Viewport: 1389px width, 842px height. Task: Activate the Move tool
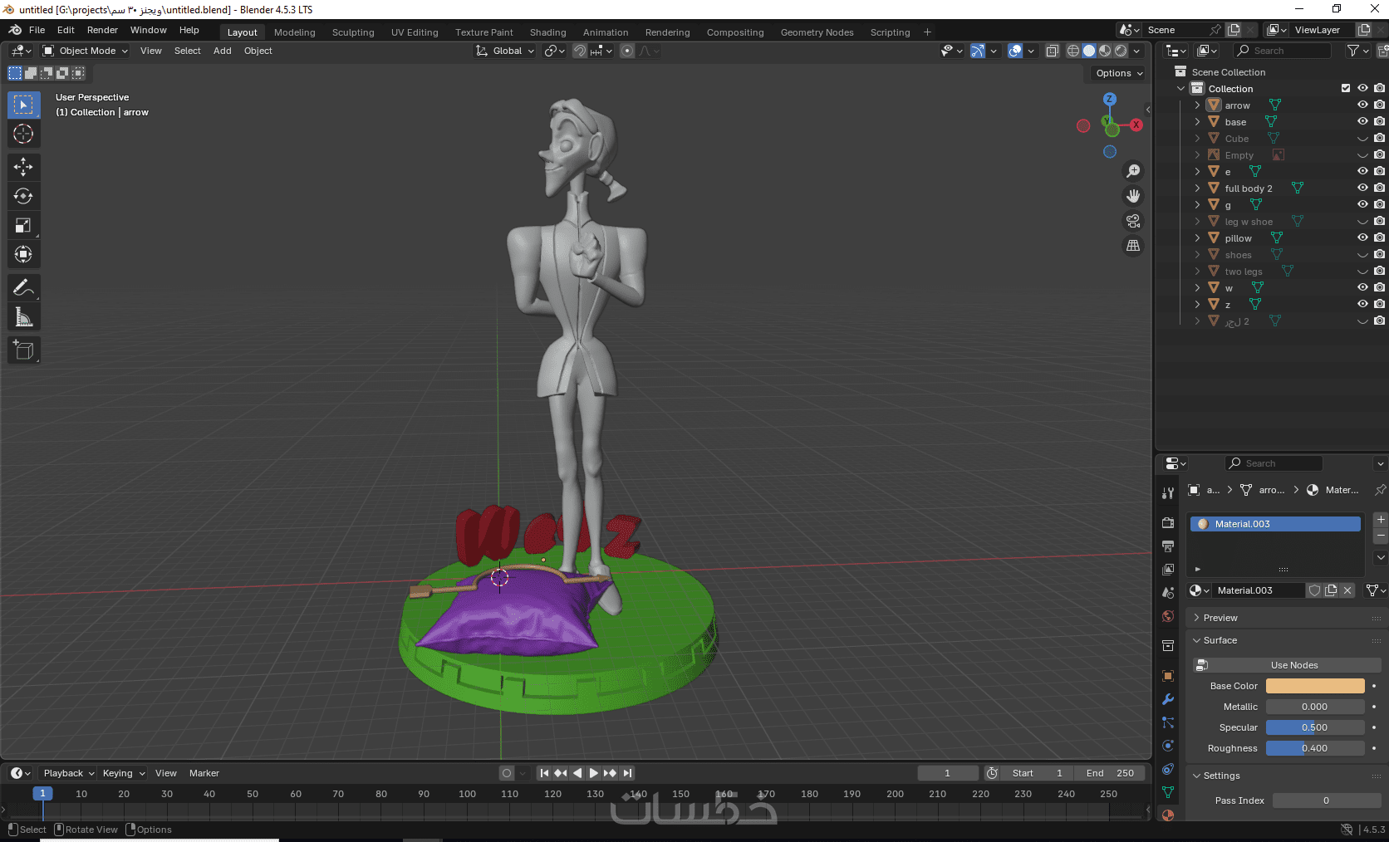[23, 167]
